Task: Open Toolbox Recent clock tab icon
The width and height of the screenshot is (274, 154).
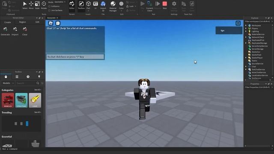Action: (x=28, y=77)
